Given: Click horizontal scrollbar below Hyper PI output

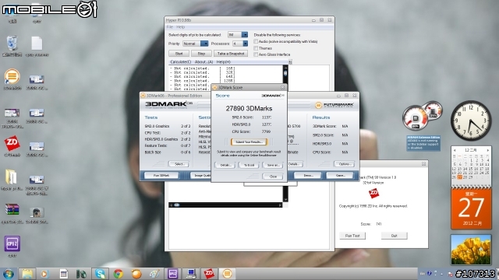Looking at the screenshot, I should pos(225,205).
